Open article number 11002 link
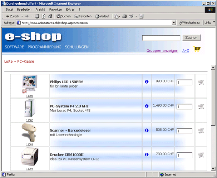217x178 pixels. coord(30,120)
